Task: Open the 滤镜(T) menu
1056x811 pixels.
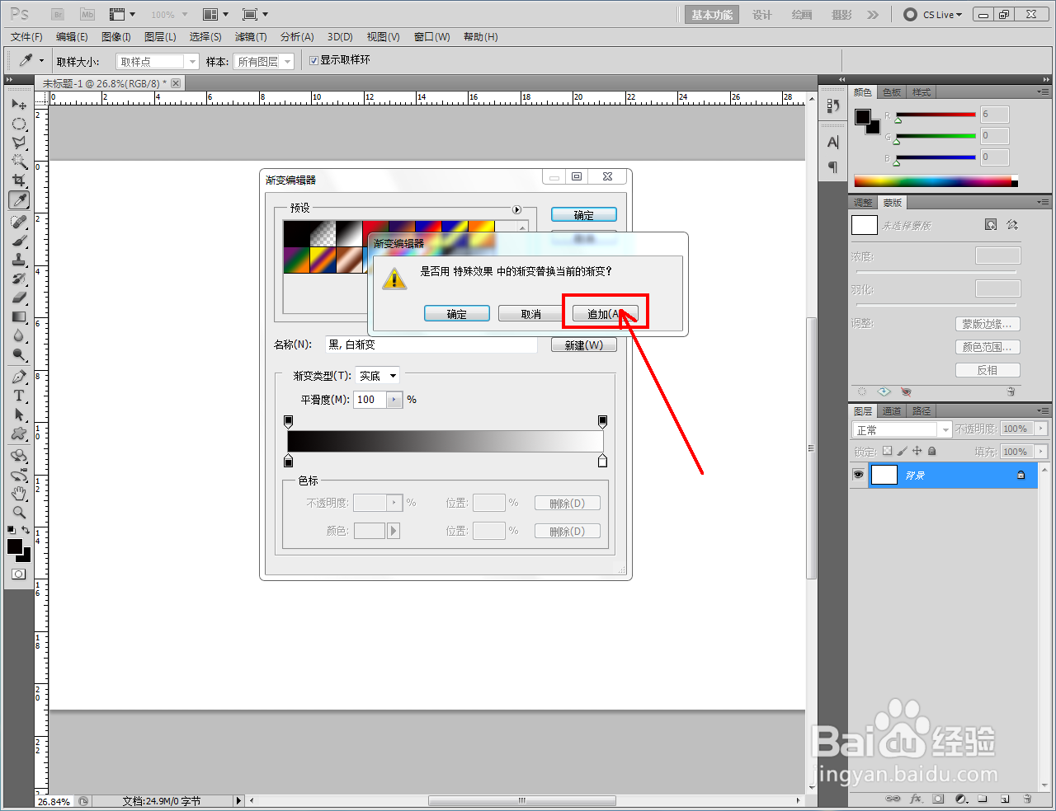Action: [251, 37]
